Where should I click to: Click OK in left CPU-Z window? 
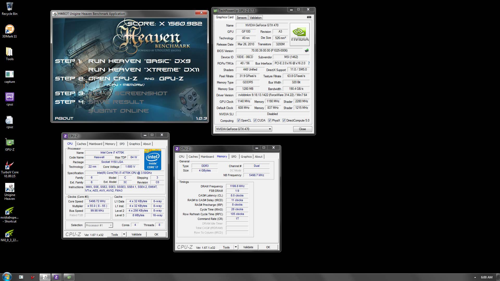pyautogui.click(x=156, y=234)
